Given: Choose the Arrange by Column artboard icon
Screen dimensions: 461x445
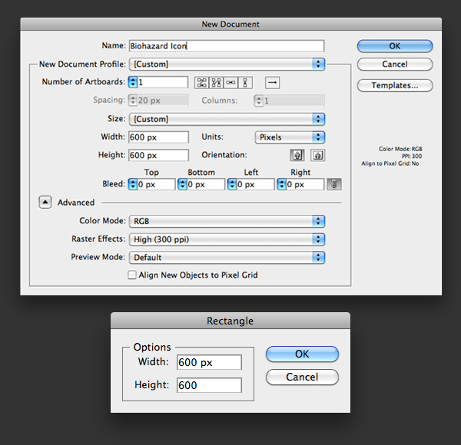Looking at the screenshot, I should (x=246, y=82).
